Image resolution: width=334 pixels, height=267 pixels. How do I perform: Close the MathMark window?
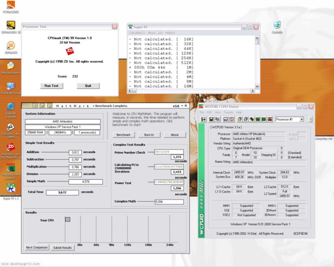pos(186,106)
